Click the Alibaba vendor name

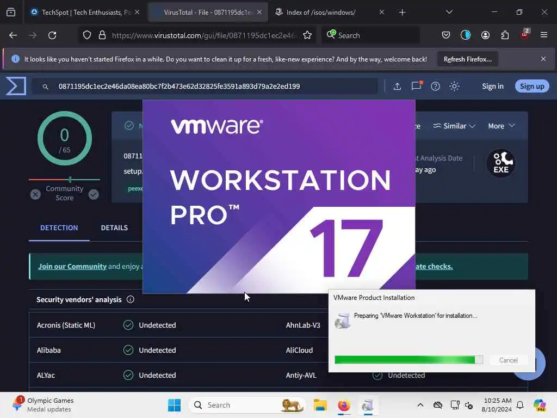(48, 350)
